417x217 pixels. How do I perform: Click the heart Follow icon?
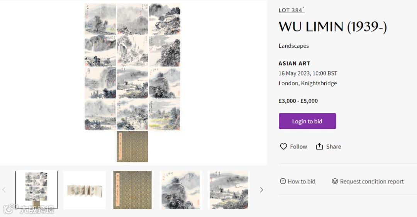tap(283, 146)
